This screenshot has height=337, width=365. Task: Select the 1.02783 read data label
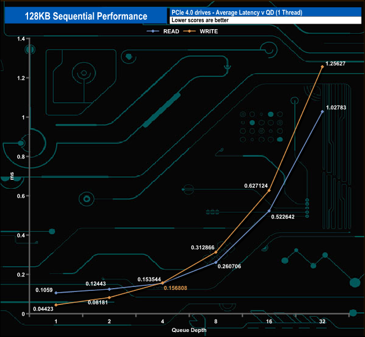click(336, 108)
